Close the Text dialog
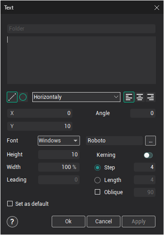Image resolution: width=164 pixels, height=235 pixels. pos(157,8)
